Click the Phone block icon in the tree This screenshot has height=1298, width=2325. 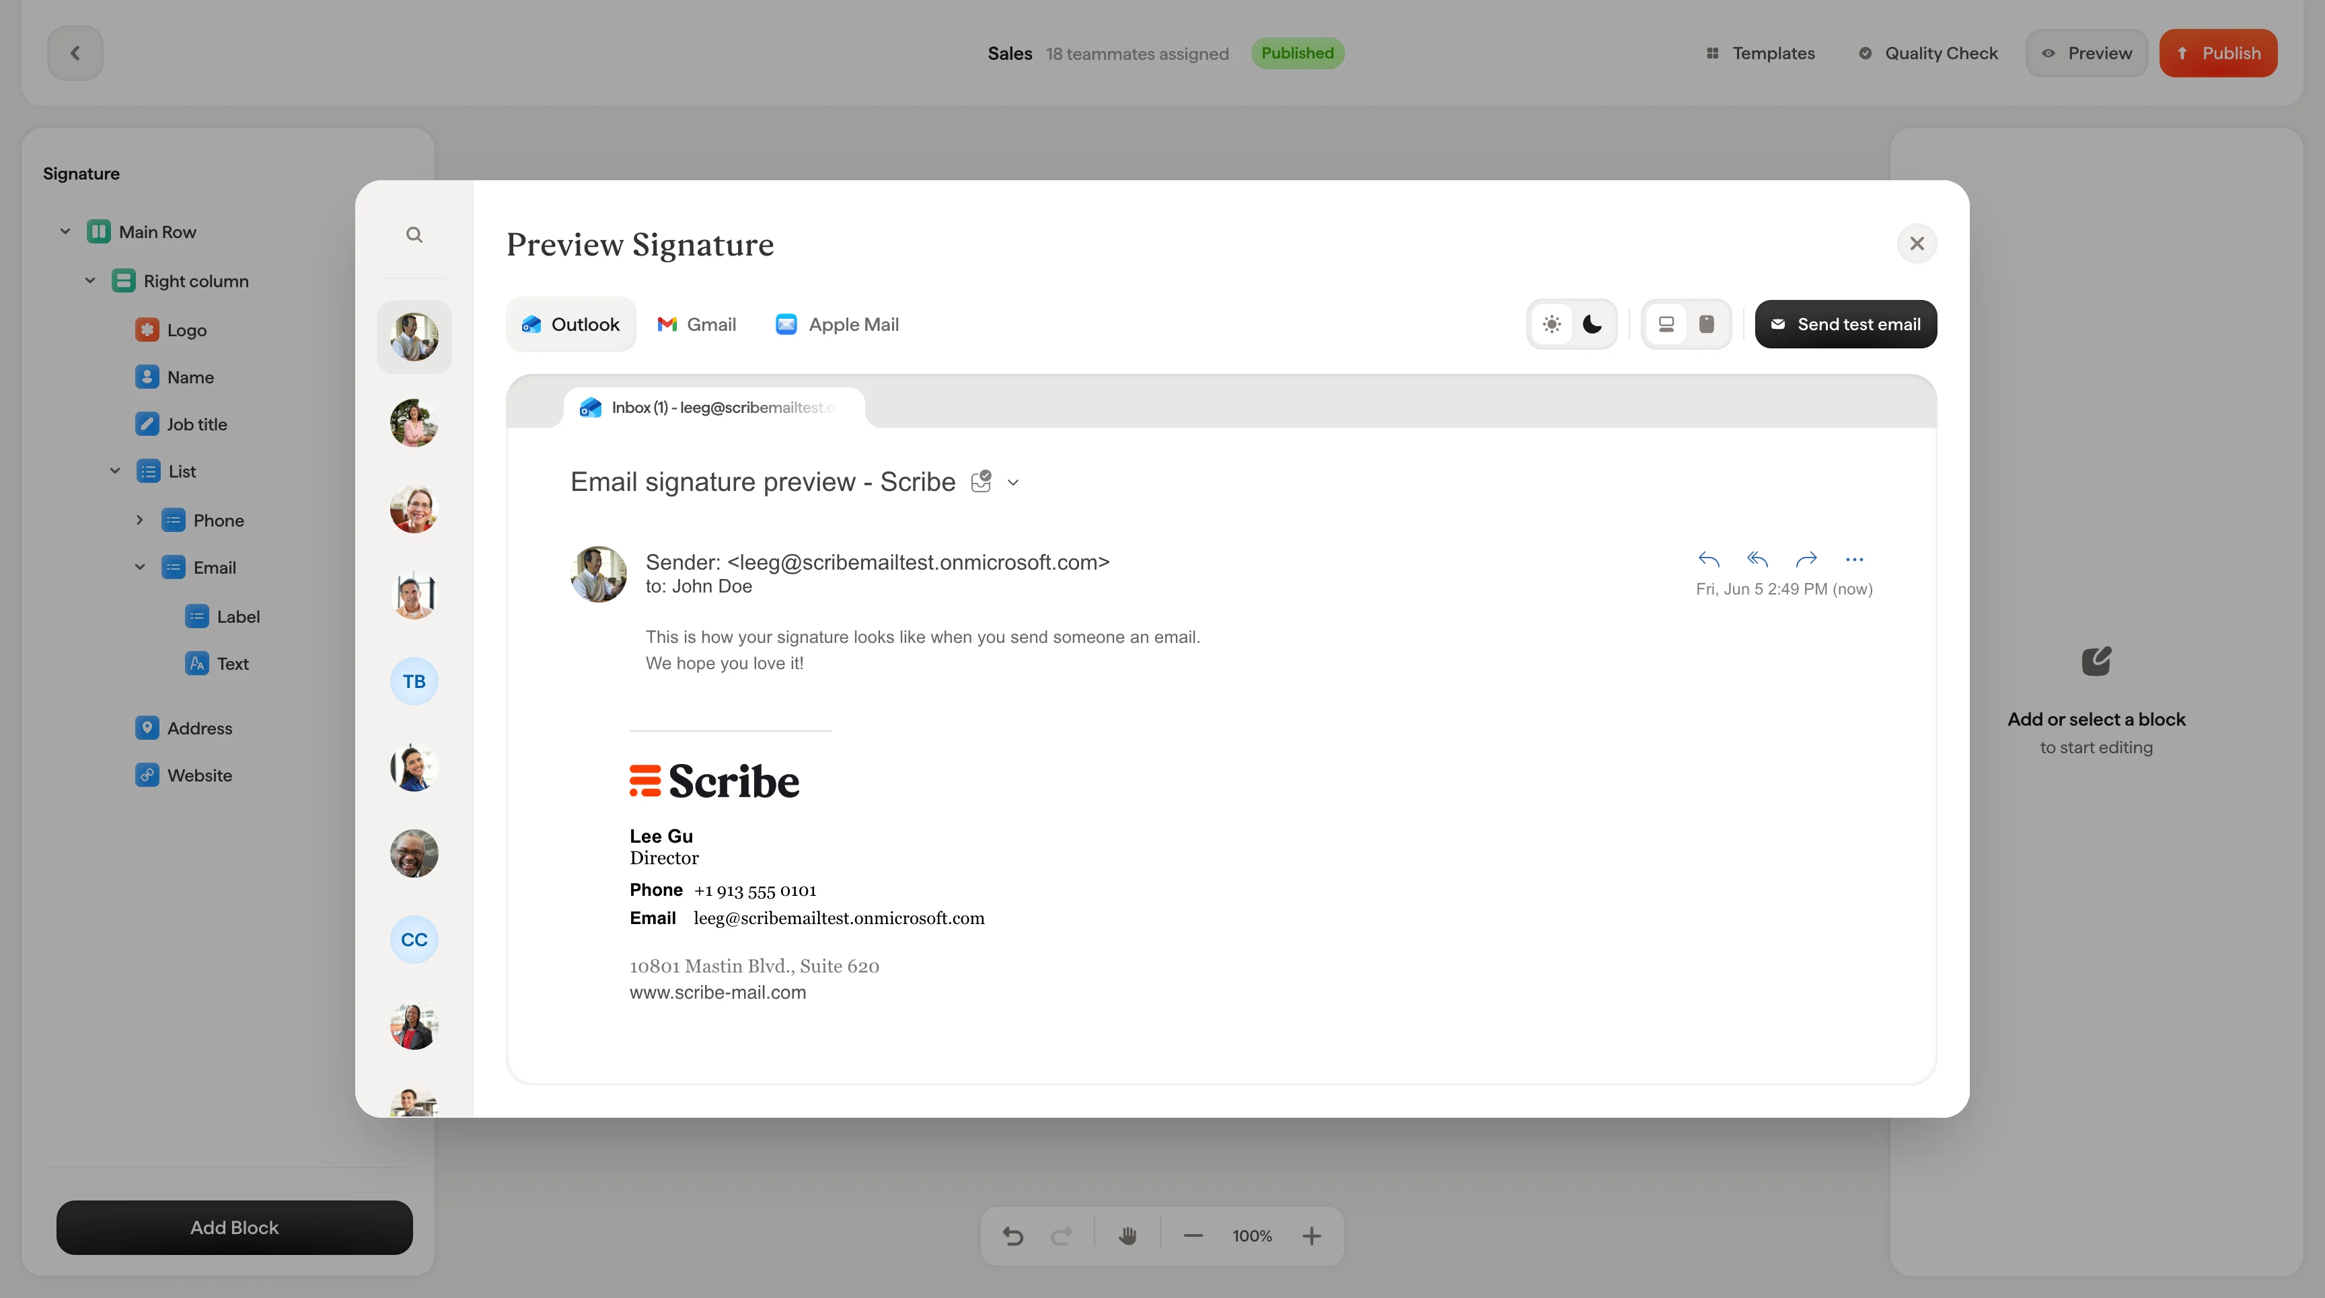174,521
